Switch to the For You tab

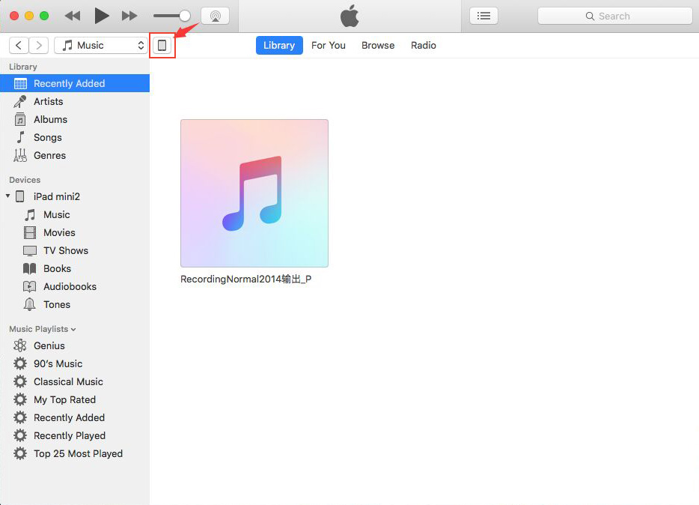click(328, 46)
